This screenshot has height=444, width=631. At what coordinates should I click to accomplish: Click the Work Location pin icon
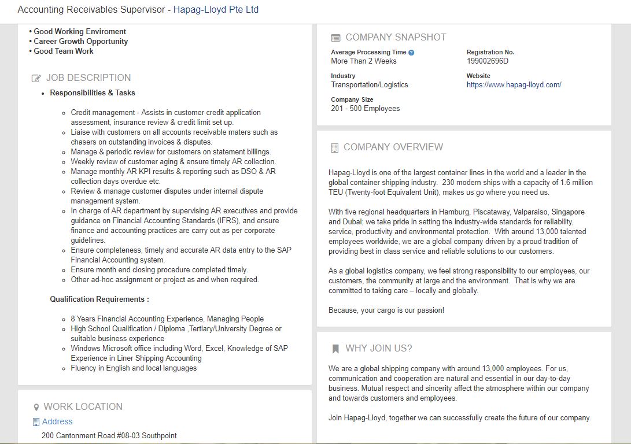[36, 408]
